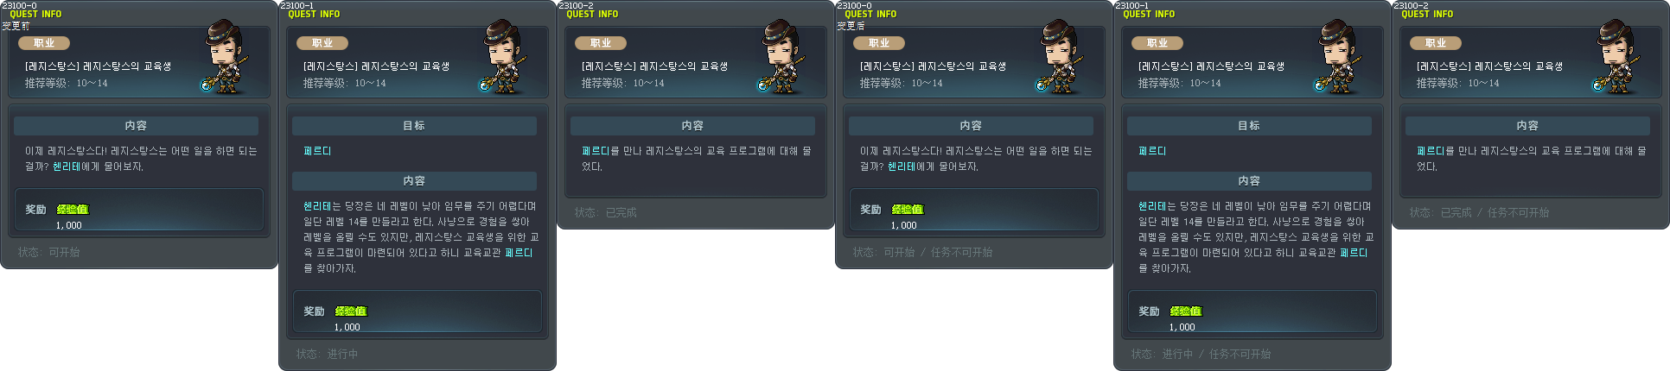Click the 페르디 link in the 已完成 / 任务不可开始 panel
1670x371 pixels.
(1431, 151)
